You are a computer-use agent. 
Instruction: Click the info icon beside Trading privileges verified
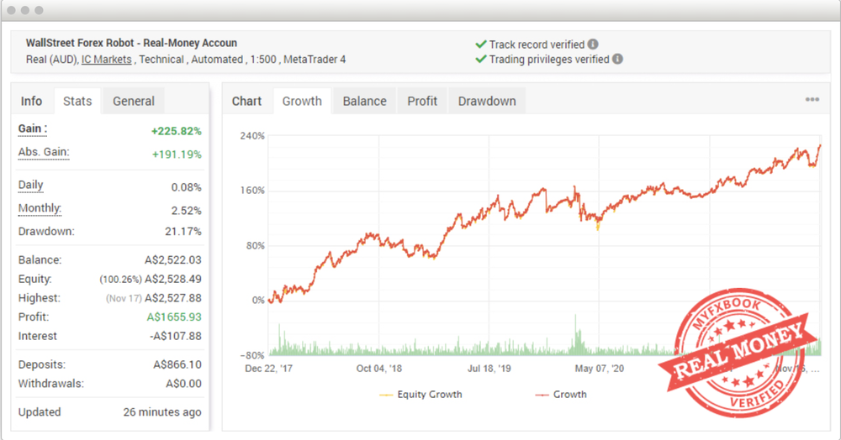tap(617, 60)
